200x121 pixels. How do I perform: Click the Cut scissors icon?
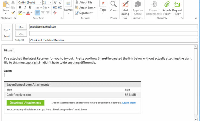pos(13,2)
